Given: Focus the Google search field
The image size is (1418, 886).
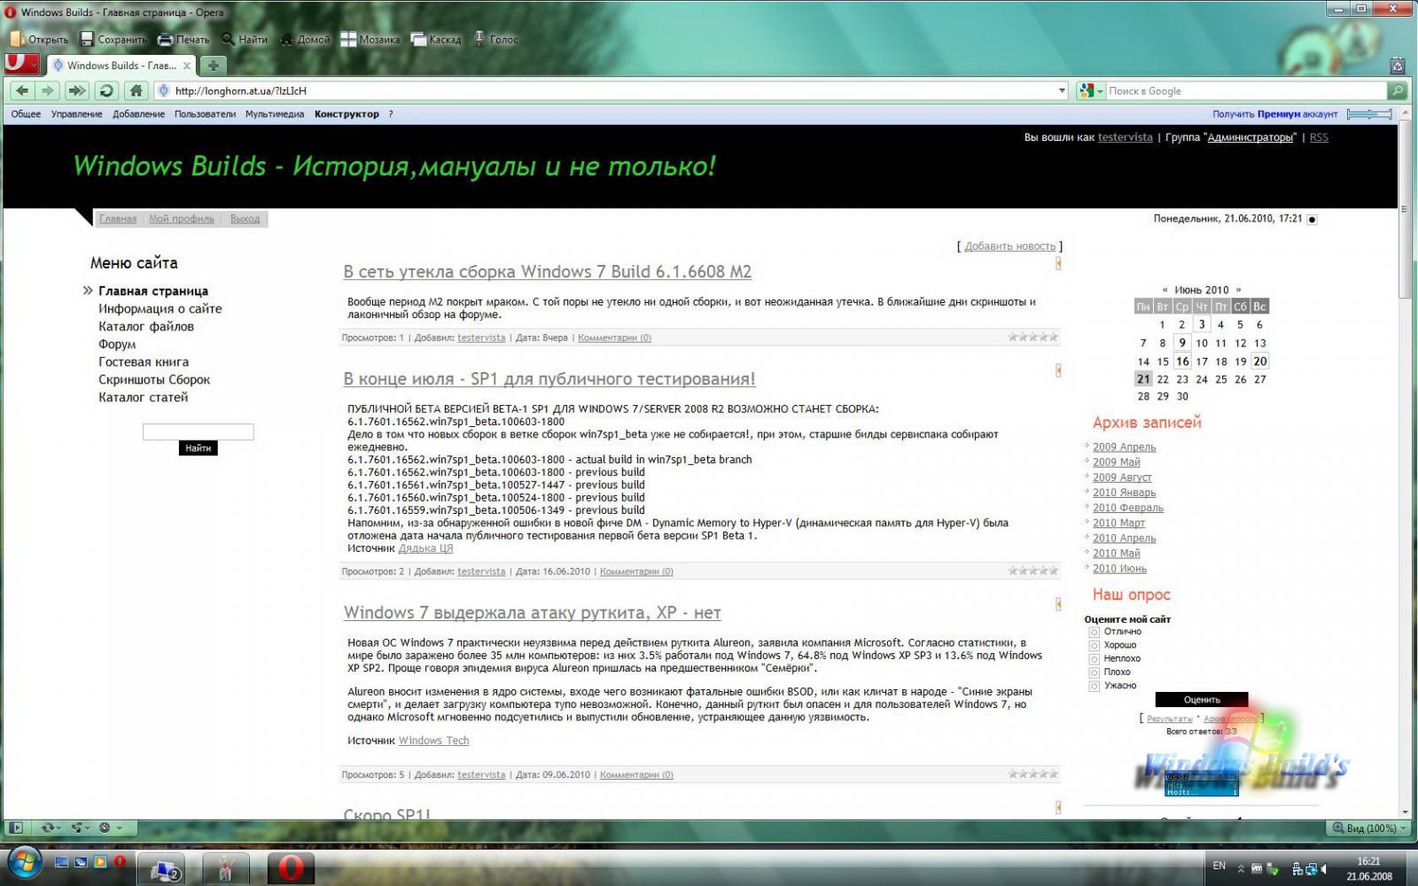Looking at the screenshot, I should [x=1245, y=90].
